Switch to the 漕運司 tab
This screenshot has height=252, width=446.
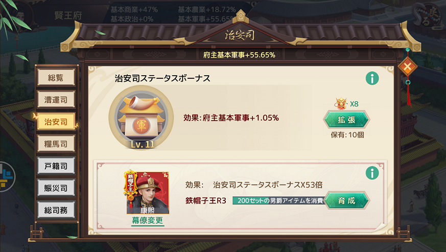point(56,100)
